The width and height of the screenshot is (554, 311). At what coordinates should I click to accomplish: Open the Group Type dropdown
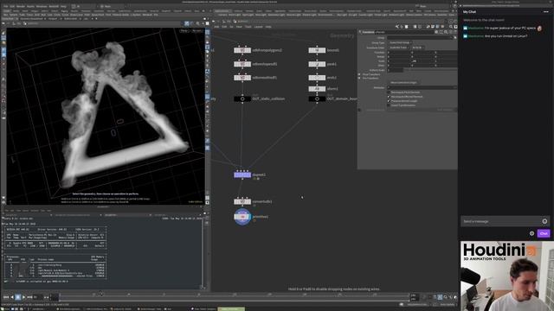(x=400, y=42)
